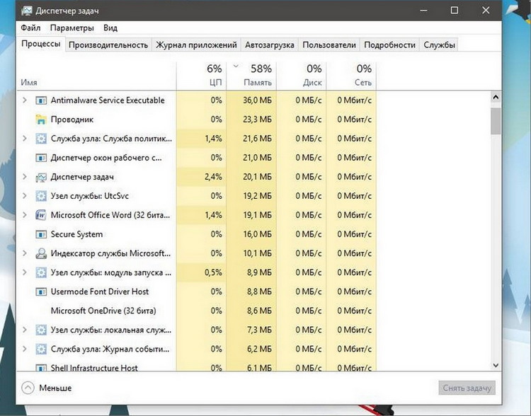Click the Индексатор службы Microsoft icon
Screen dimensions: 531x416
[41, 253]
